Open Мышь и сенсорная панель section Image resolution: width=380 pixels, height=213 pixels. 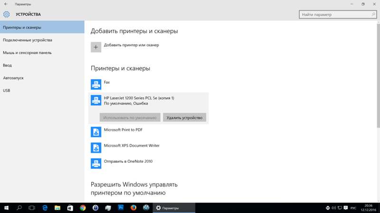[x=42, y=53]
